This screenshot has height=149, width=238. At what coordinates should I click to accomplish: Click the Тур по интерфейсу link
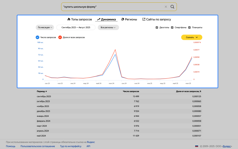(x=71, y=146)
